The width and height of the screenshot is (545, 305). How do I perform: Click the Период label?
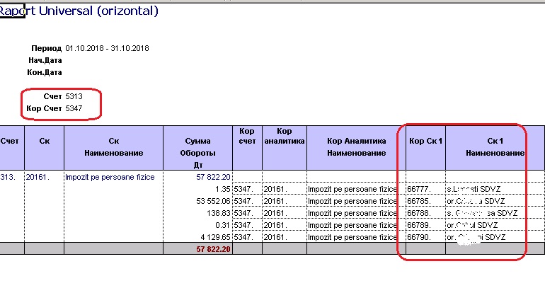[x=46, y=48]
